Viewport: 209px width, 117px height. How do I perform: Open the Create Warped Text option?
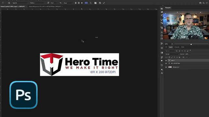coord(91,3)
